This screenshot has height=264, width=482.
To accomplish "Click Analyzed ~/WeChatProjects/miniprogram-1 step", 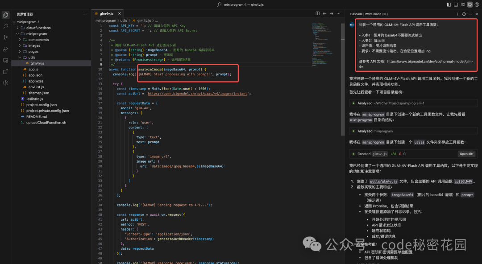I will [x=413, y=103].
